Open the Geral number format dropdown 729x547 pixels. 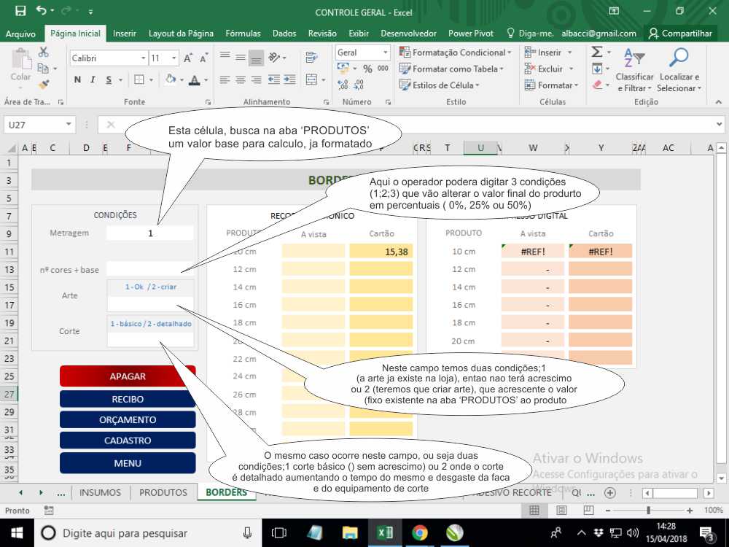[386, 53]
